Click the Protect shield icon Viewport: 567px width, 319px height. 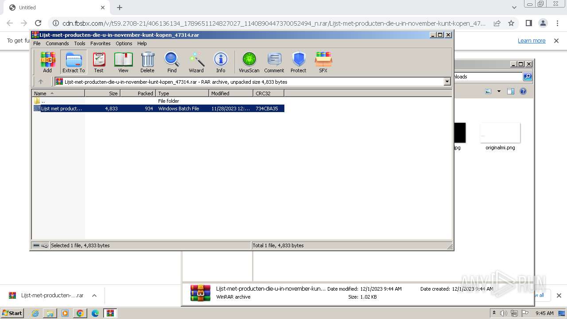tap(299, 62)
